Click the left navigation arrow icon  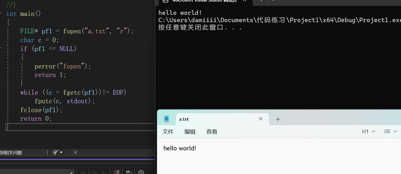tap(94, 172)
